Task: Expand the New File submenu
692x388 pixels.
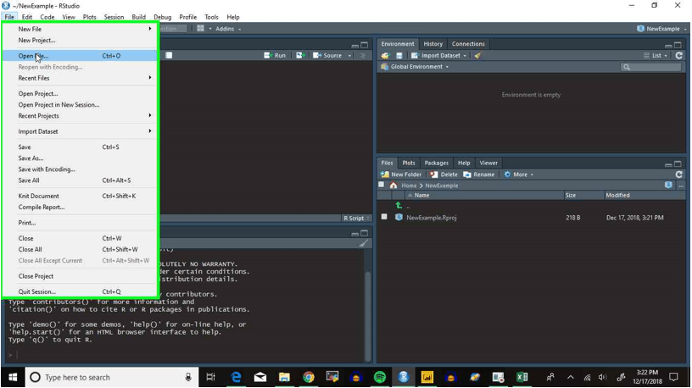Action: 80,29
